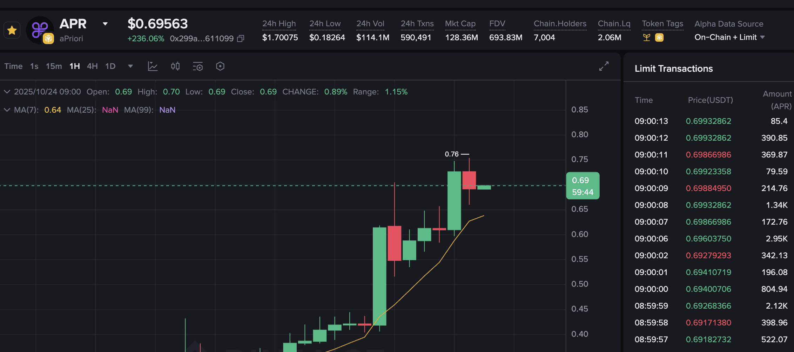Click the Mkt Cap label
The height and width of the screenshot is (352, 794).
click(460, 23)
